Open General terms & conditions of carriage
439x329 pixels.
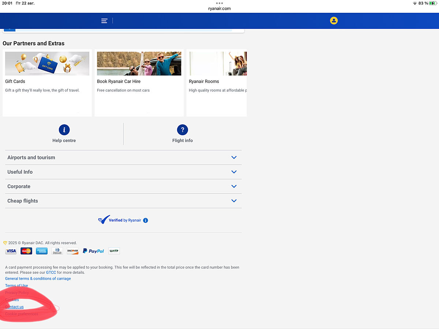[38, 279]
